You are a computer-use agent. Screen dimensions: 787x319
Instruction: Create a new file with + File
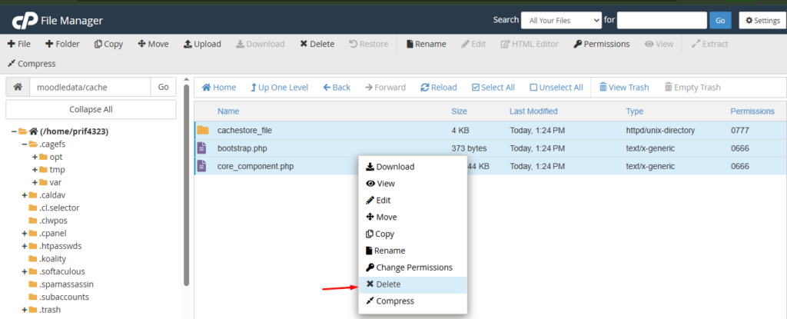click(19, 45)
